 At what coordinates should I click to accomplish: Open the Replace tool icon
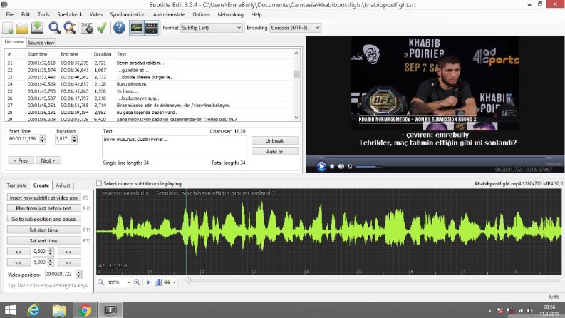[x=70, y=28]
